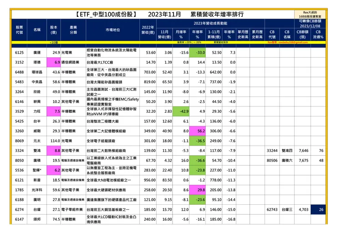Click the pink 6.2 capital cell
This screenshot has height=238, width=337.
tap(54, 170)
